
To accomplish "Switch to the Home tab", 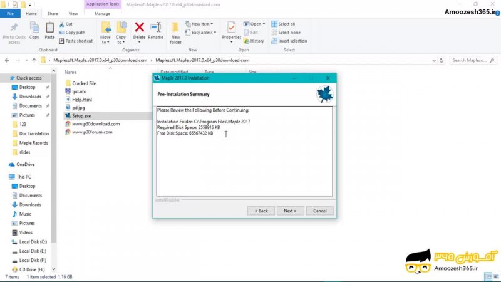I will (x=31, y=13).
